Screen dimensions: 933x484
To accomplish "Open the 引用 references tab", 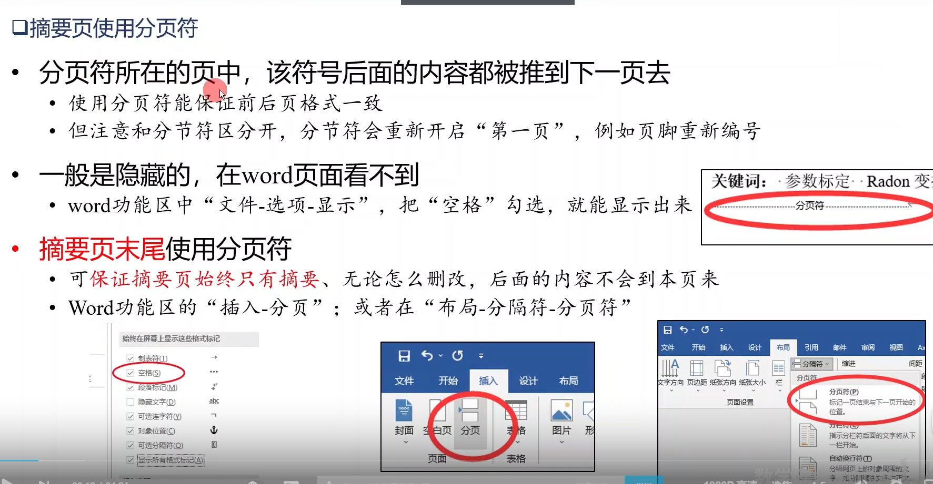I will 811,347.
